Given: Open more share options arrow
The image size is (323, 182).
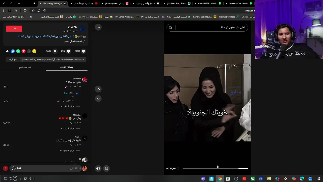Looking at the screenshot, I should pyautogui.click(x=7, y=51).
